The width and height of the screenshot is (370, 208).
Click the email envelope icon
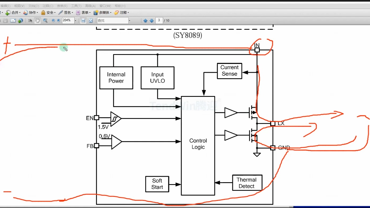point(13,20)
